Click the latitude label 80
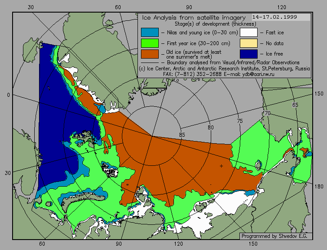 (211, 128)
